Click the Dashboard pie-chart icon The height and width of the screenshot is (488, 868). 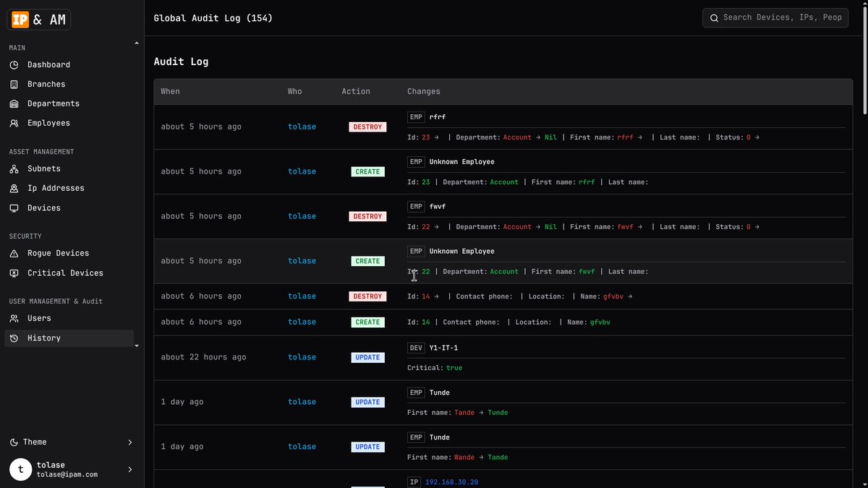(x=14, y=65)
